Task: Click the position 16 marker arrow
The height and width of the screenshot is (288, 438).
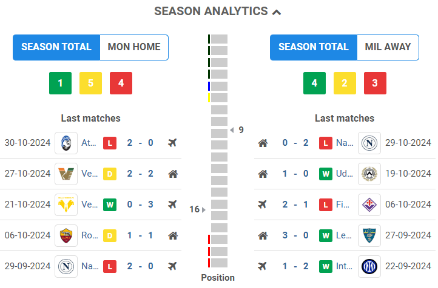Action: [x=204, y=209]
